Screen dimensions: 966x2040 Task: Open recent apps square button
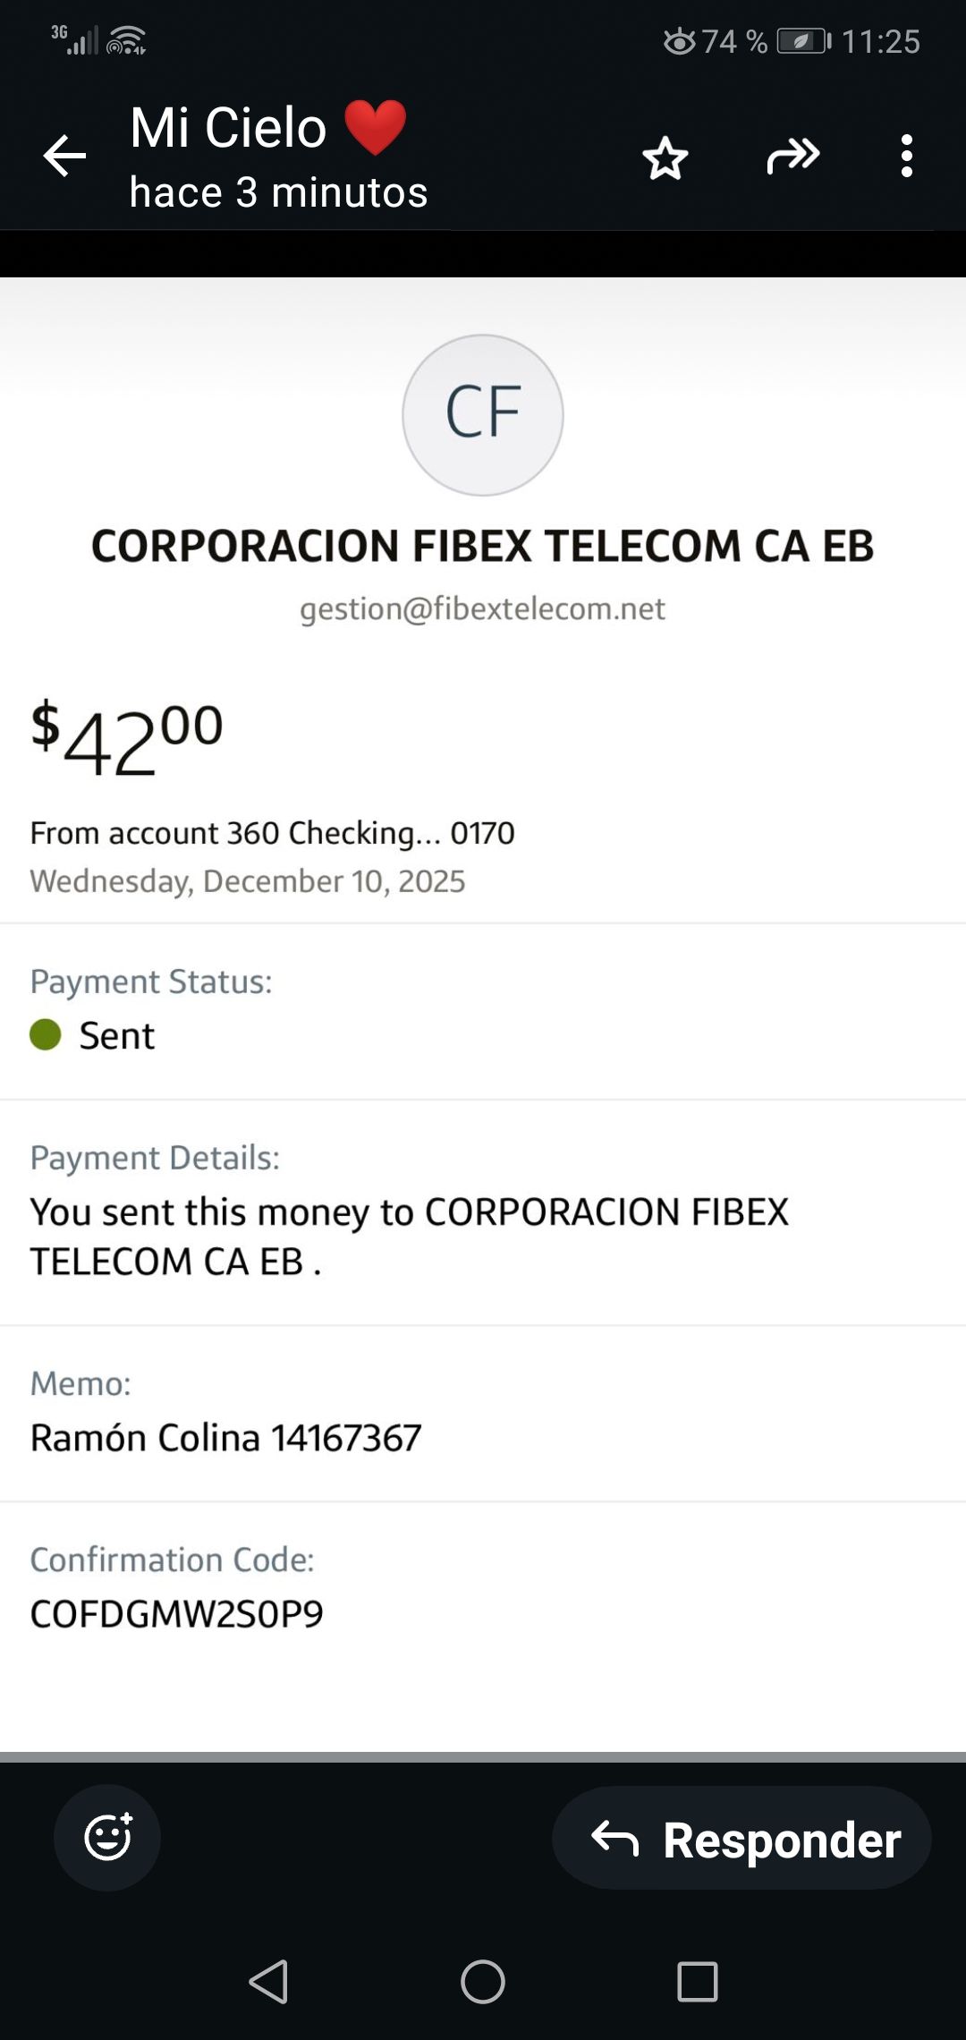pyautogui.click(x=698, y=1981)
